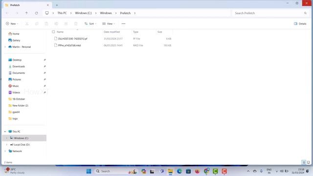
Task: Open the See more three-dots menu
Action: tap(123, 24)
